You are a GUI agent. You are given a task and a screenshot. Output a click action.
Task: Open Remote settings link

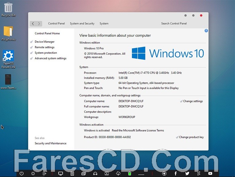tap(44, 47)
